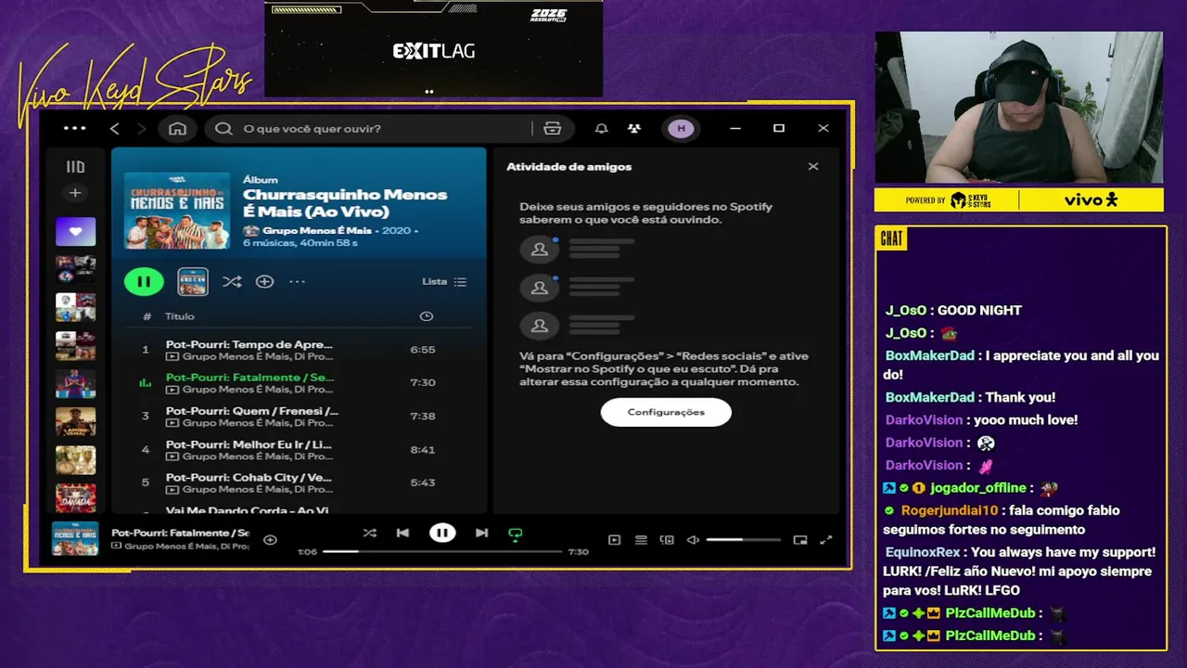The height and width of the screenshot is (668, 1187).
Task: Skip to the previous track
Action: 402,533
